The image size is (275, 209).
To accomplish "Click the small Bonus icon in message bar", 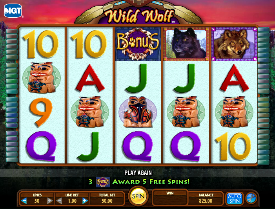I will tap(103, 182).
